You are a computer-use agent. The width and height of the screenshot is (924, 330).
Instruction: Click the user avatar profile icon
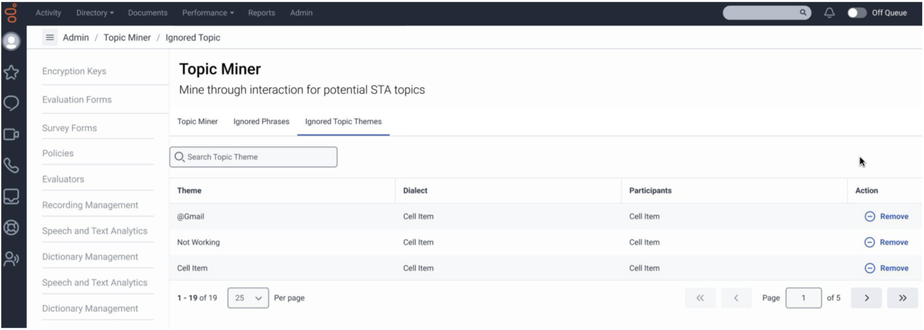click(x=11, y=41)
